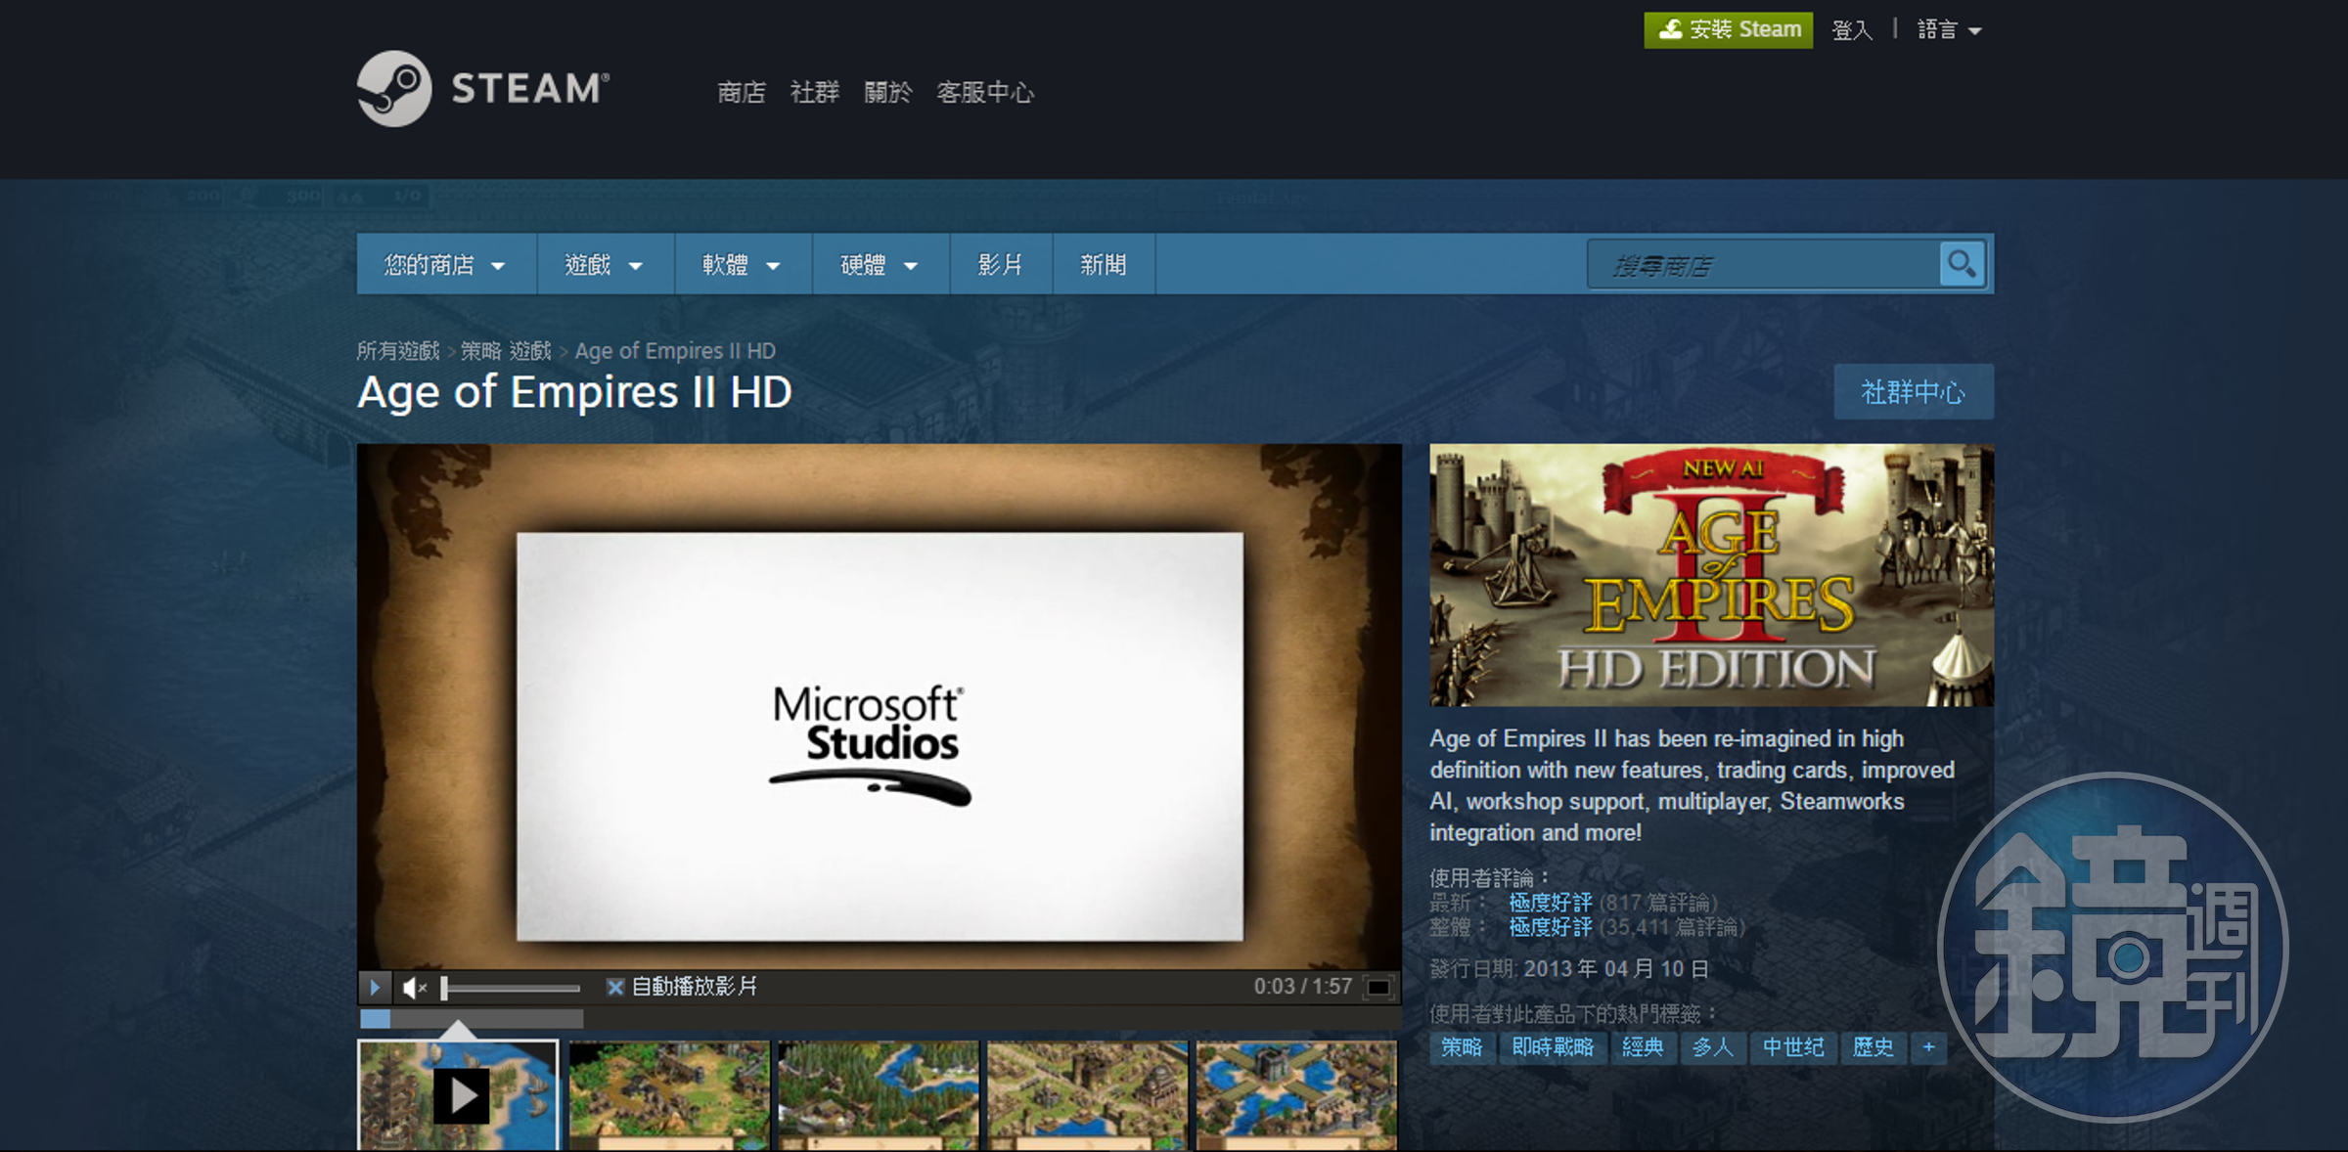Image resolution: width=2348 pixels, height=1152 pixels.
Task: Expand the 硬體 dropdown menu
Action: coord(880,265)
